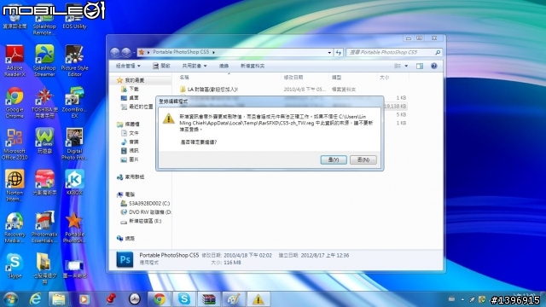Open Photomatix Essentials desktop icon
546x307 pixels.
[x=44, y=227]
